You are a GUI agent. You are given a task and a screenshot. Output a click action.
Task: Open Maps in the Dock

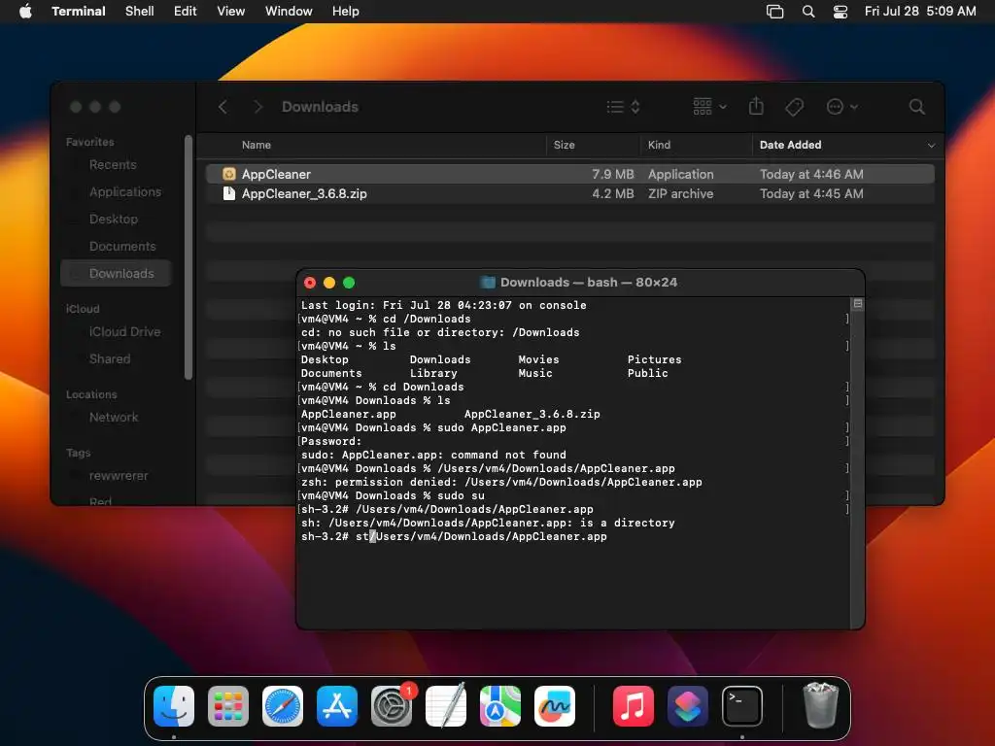(x=500, y=706)
